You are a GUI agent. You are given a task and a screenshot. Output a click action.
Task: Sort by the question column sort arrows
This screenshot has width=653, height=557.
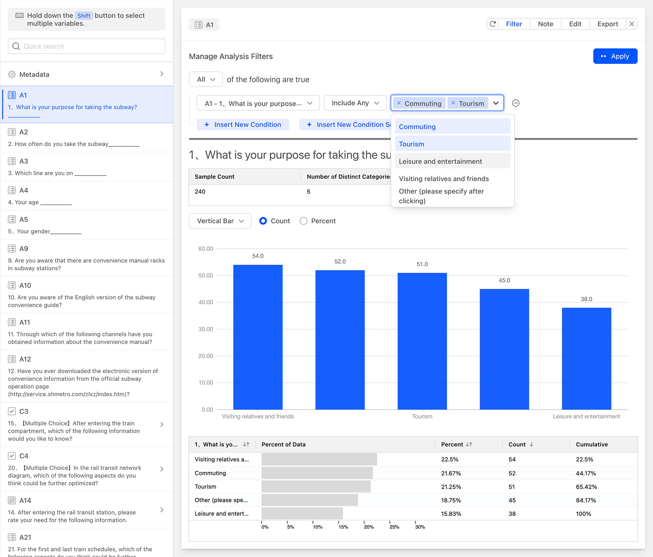[x=246, y=444]
